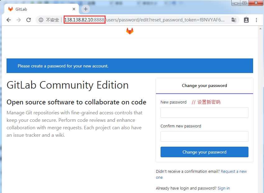264x193 pixels.
Task: Click the Change your password panel heading
Action: click(x=204, y=85)
